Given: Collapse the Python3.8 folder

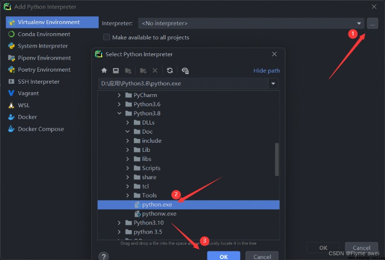Looking at the screenshot, I should pyautogui.click(x=119, y=113).
